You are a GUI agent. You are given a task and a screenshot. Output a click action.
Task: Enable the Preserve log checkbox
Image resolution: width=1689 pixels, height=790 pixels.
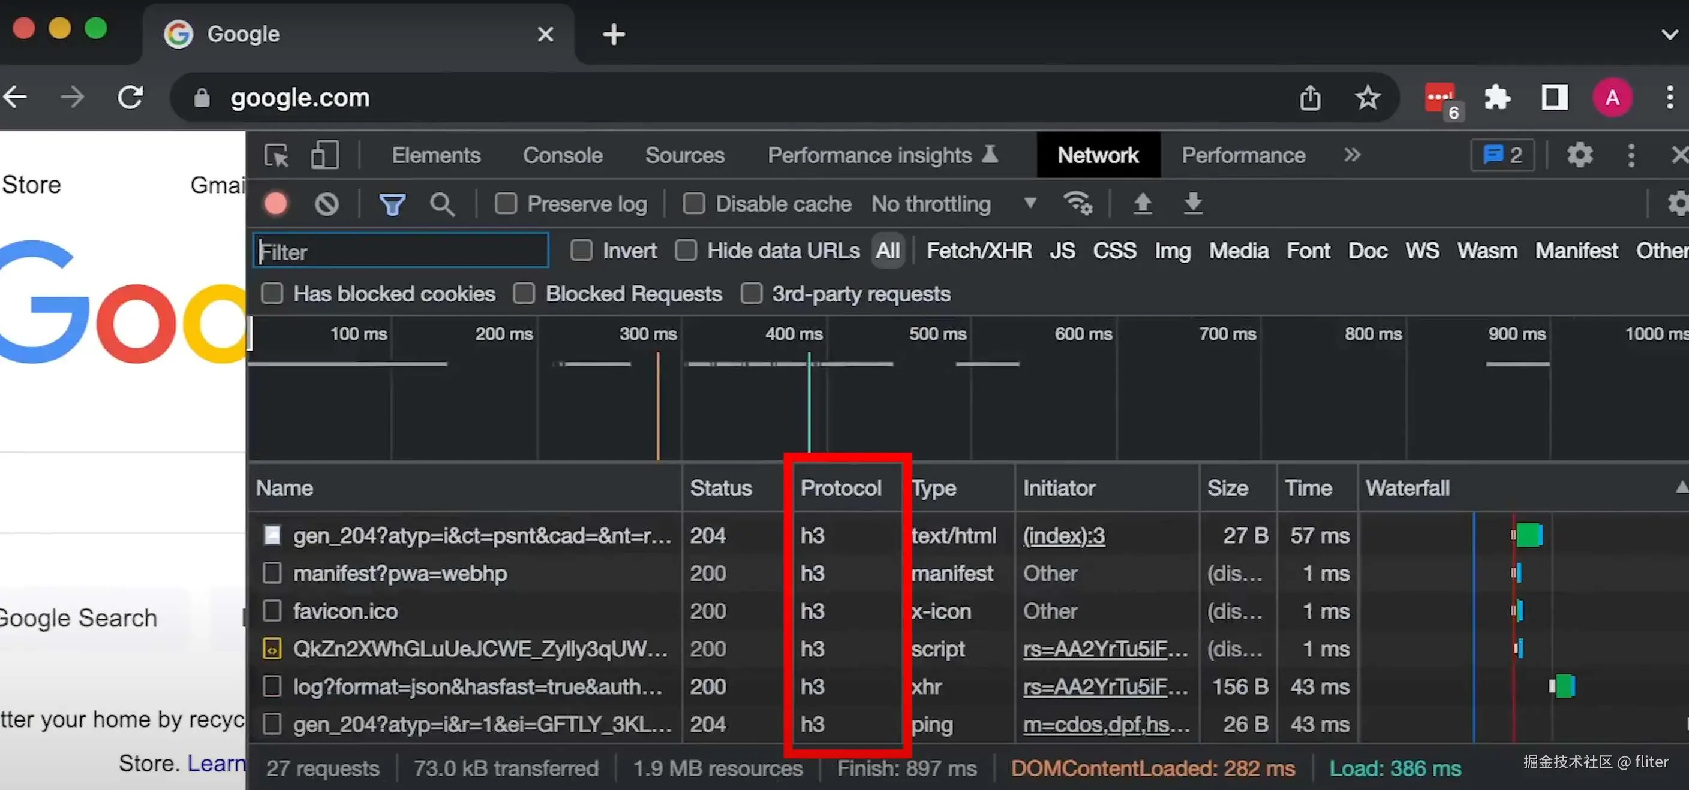506,204
